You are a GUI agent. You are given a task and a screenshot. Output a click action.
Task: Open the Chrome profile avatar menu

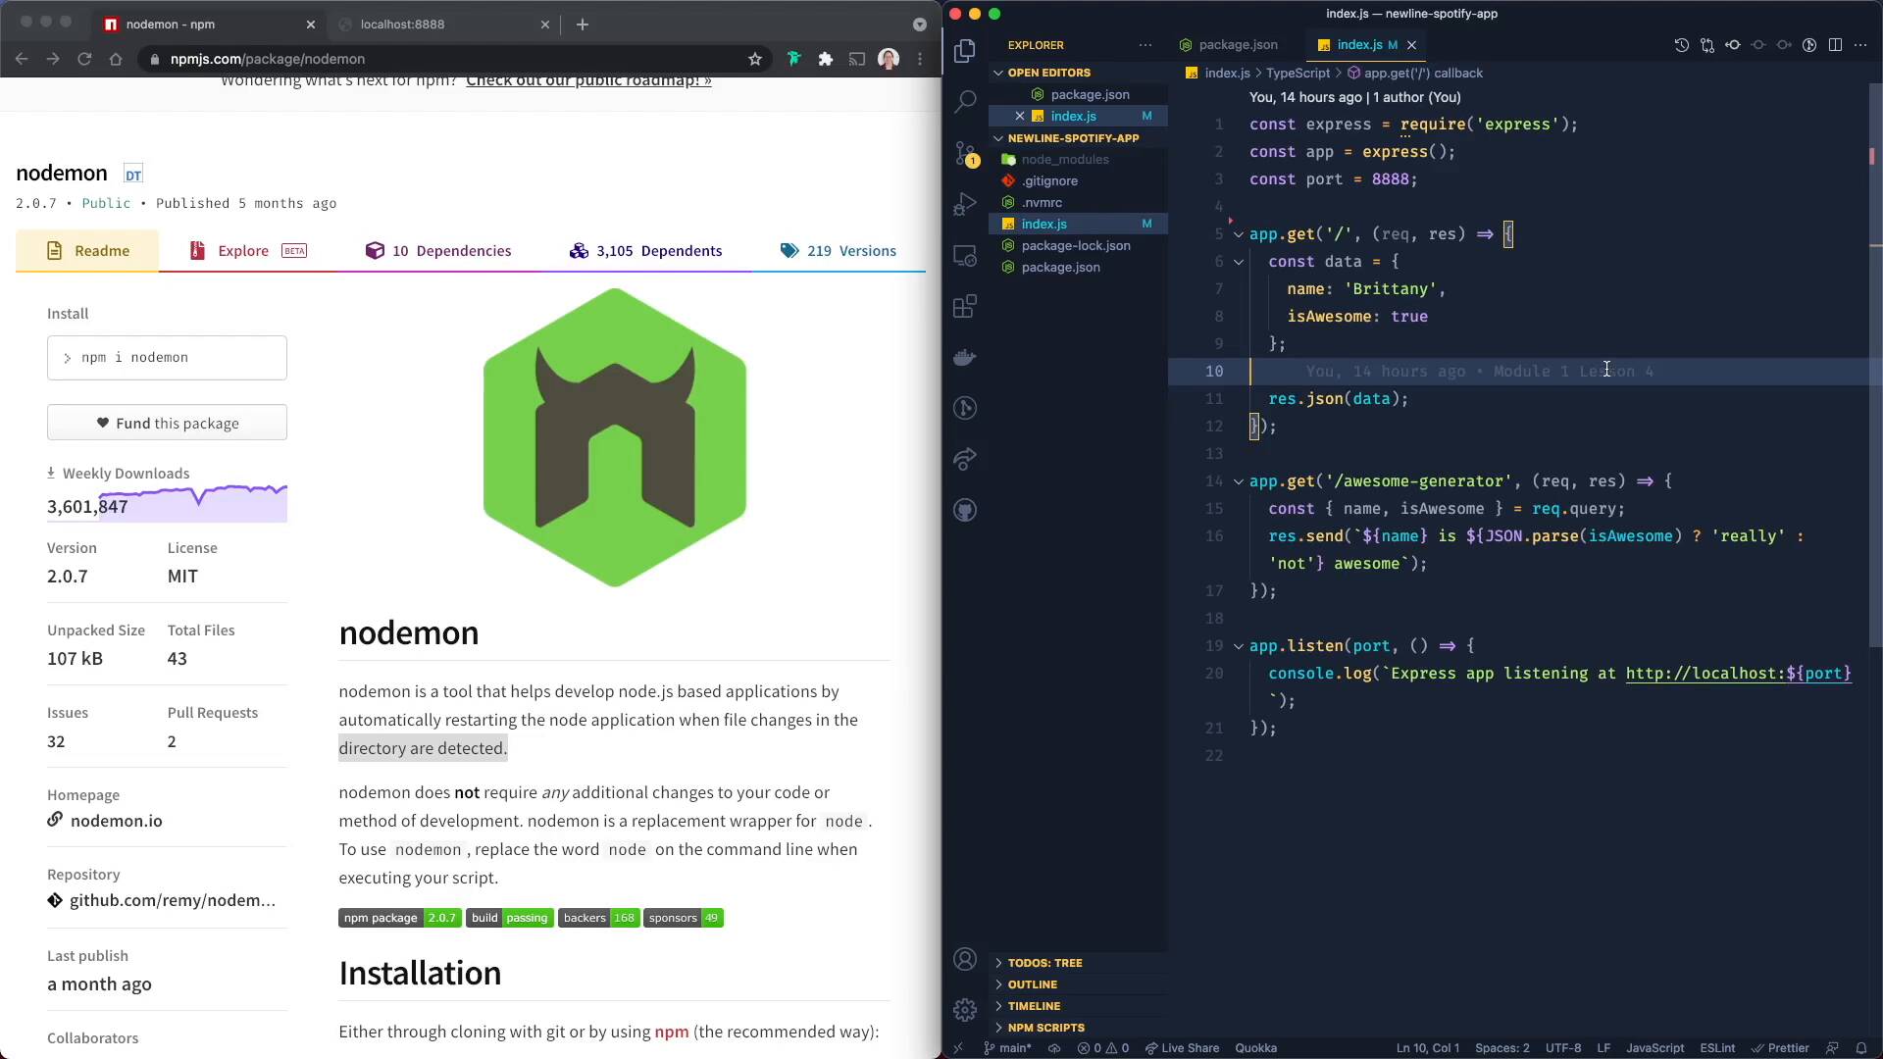[889, 59]
